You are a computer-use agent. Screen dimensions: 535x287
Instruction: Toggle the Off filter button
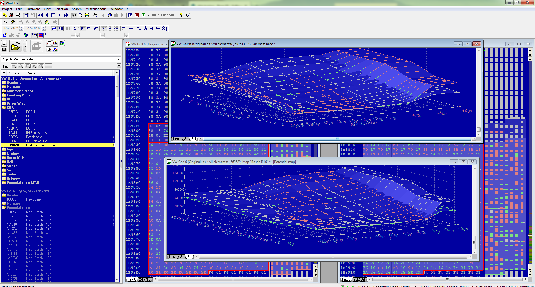(48, 66)
